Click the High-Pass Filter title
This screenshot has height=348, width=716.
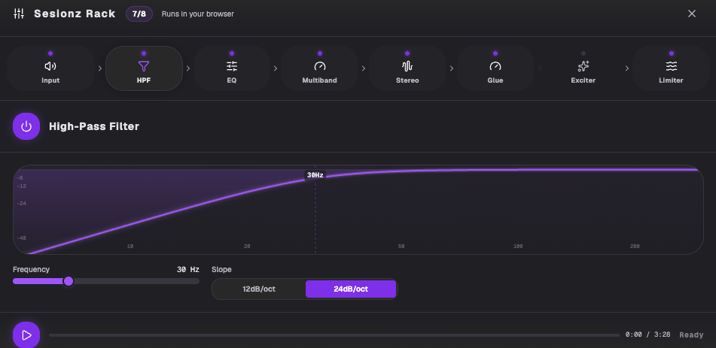tap(94, 126)
